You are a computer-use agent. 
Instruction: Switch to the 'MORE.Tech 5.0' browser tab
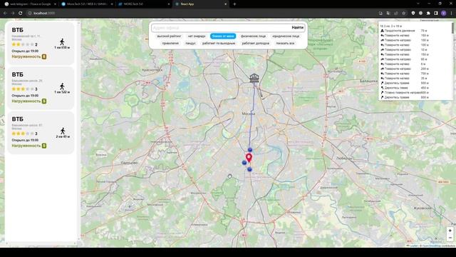click(144, 4)
